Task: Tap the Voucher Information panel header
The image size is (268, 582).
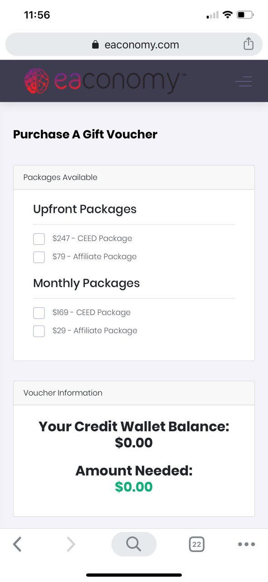Action: coord(134,393)
